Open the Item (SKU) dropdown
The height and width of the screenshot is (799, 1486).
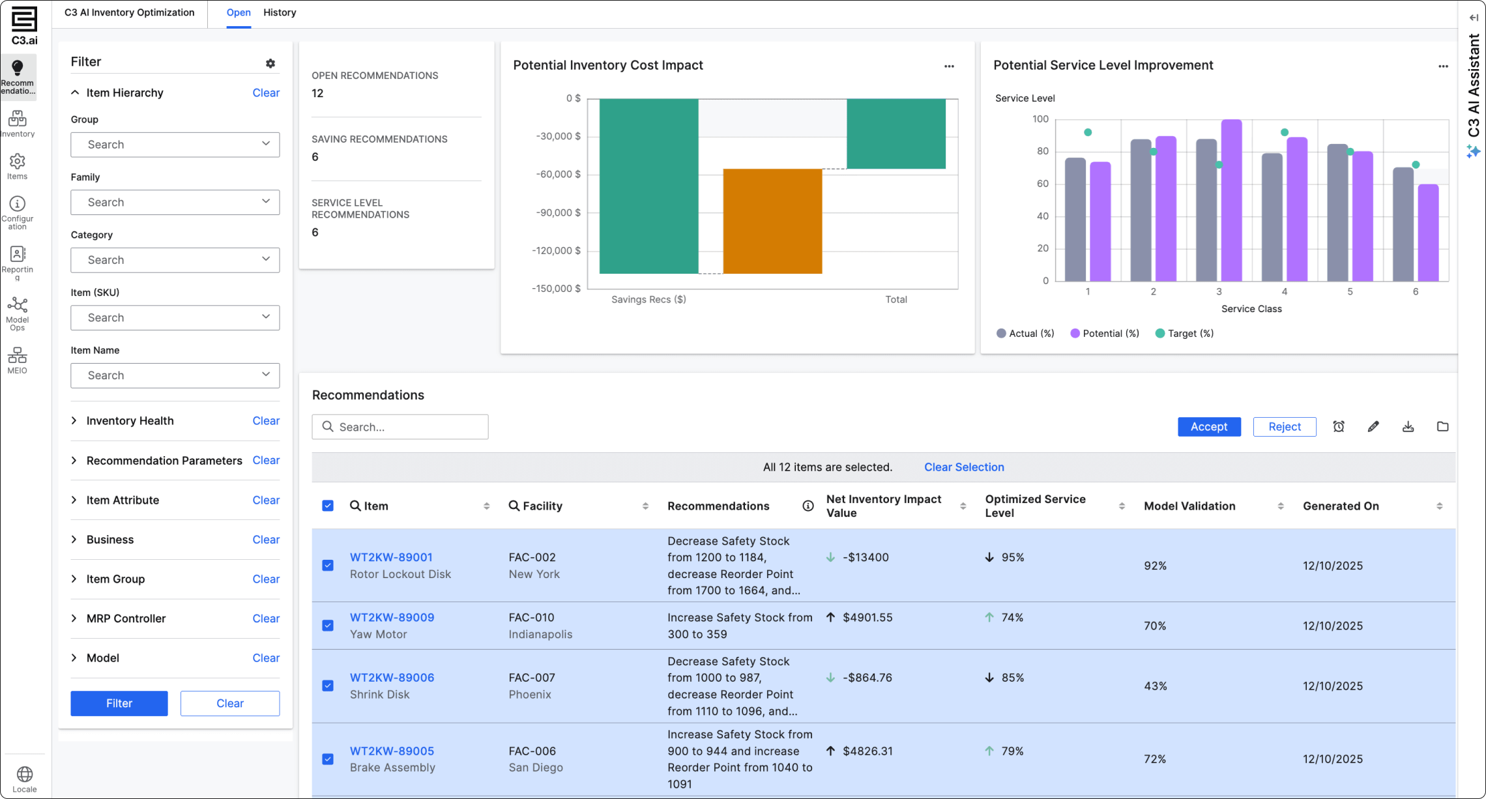[175, 317]
